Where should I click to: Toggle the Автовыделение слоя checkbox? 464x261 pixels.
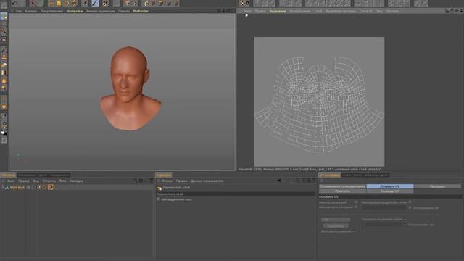(x=158, y=199)
